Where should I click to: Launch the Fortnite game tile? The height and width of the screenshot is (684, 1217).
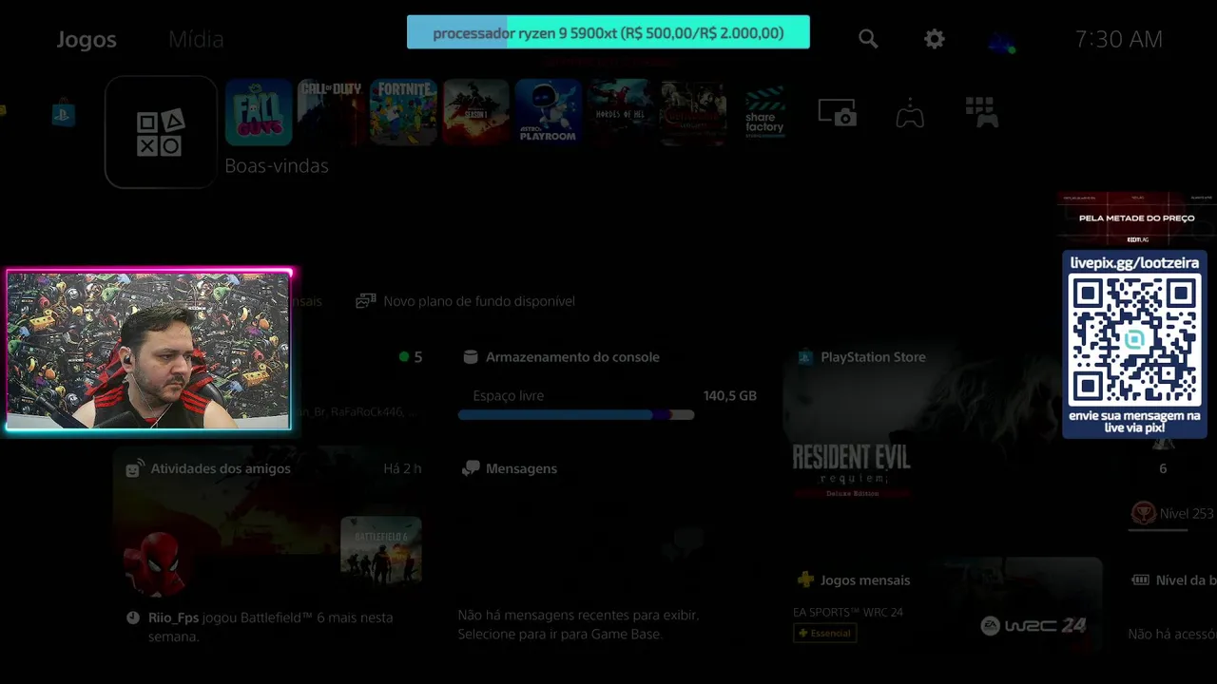click(x=403, y=112)
